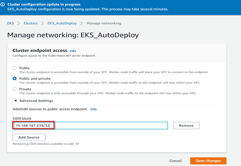The width and height of the screenshot is (241, 166).
Task: Click the Save changes button
Action: 208,161
